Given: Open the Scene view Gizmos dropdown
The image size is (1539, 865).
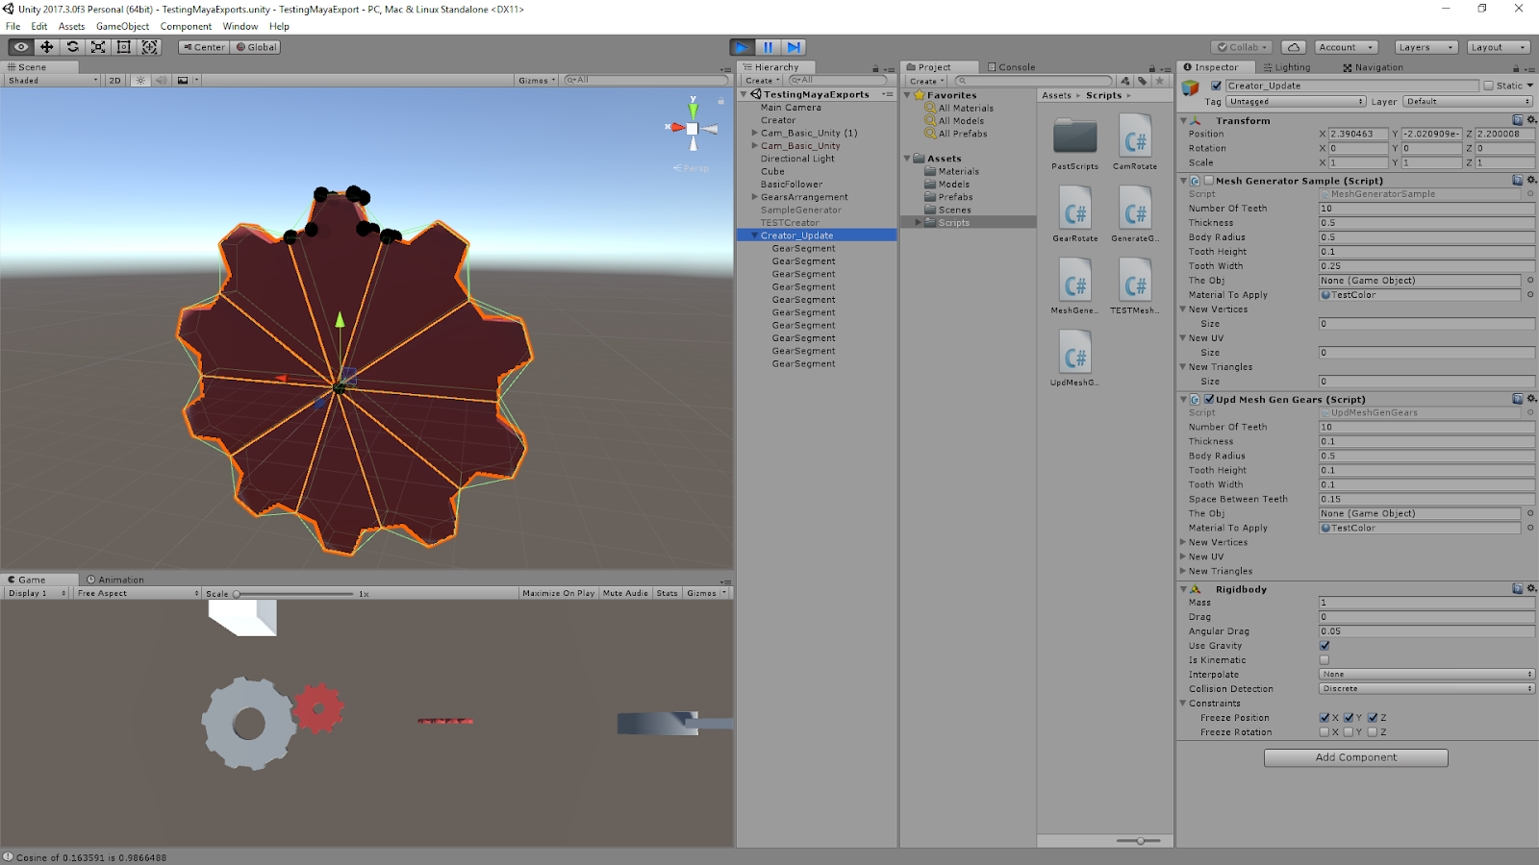Looking at the screenshot, I should point(537,81).
